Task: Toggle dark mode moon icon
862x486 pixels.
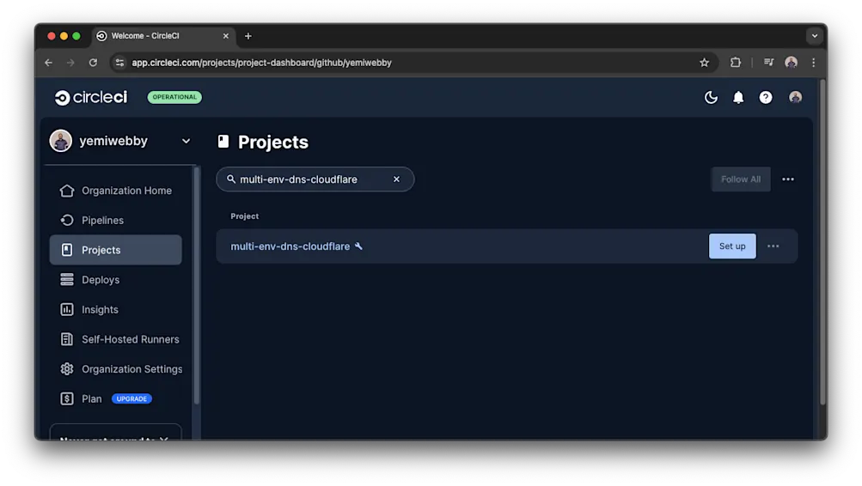Action: coord(711,97)
